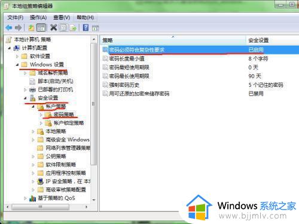The height and width of the screenshot is (224, 299).
Task: Toggle the show/hide console tree icon
Action: click(x=41, y=28)
